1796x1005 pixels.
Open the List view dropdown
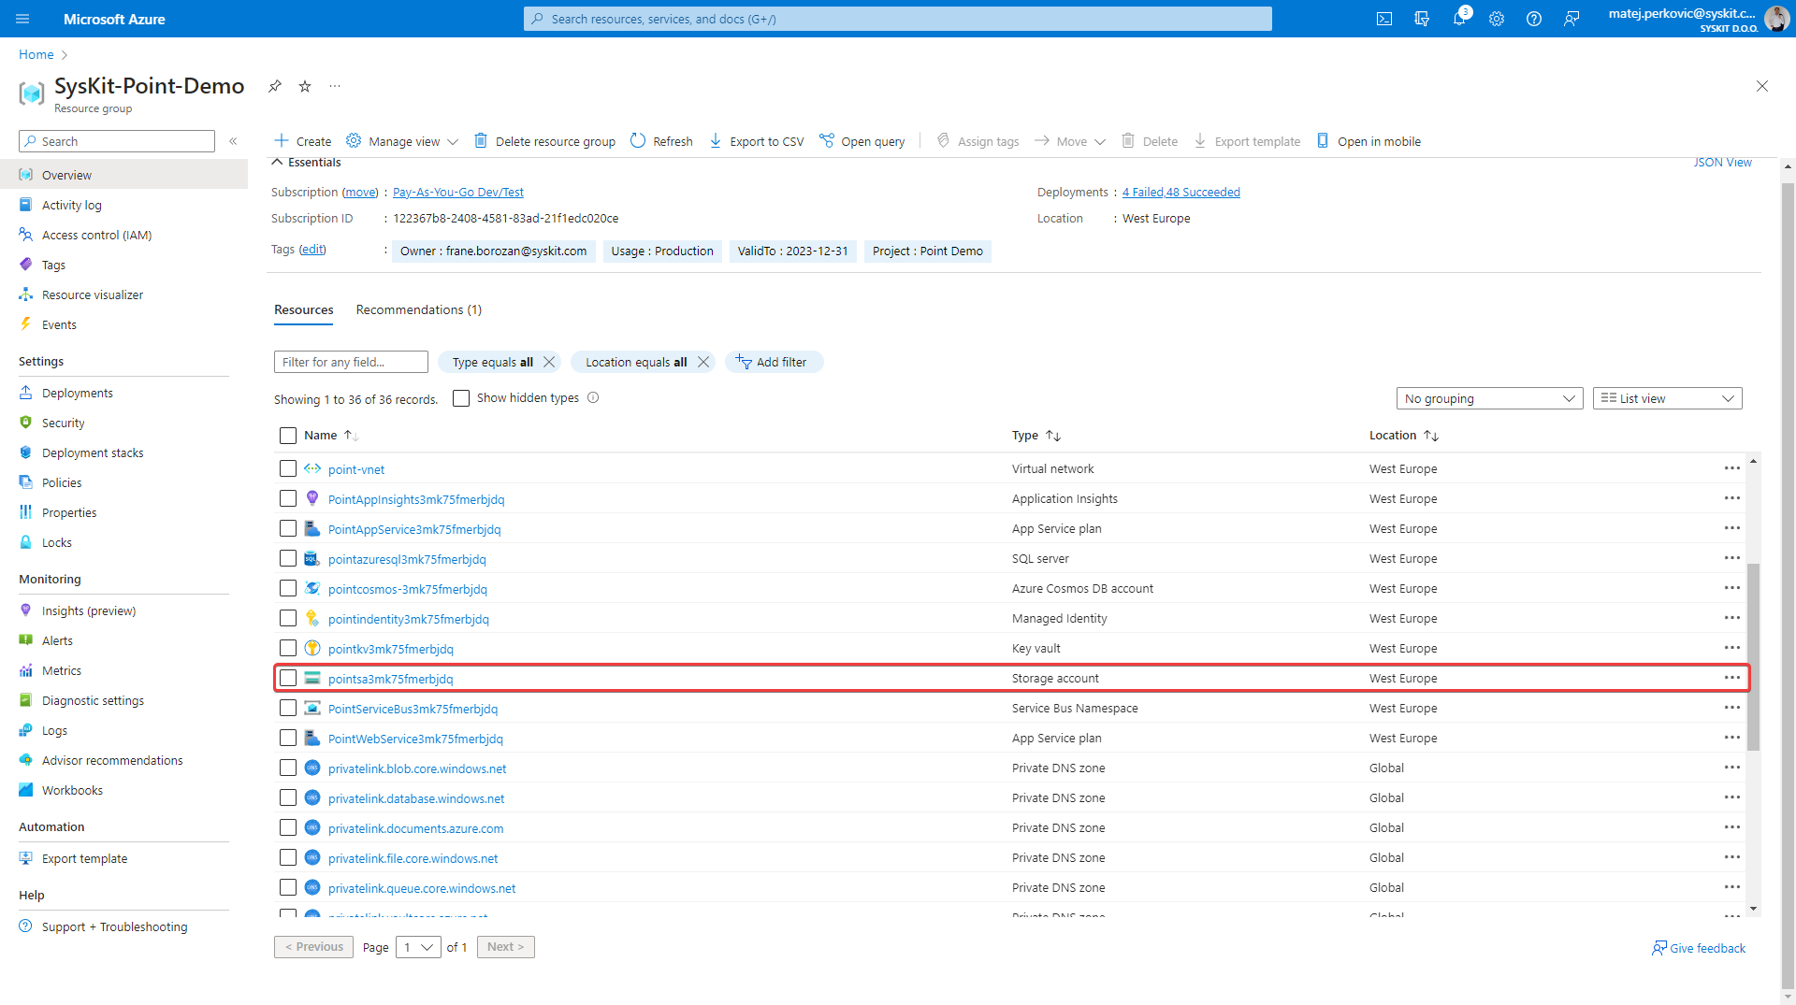(x=1667, y=398)
